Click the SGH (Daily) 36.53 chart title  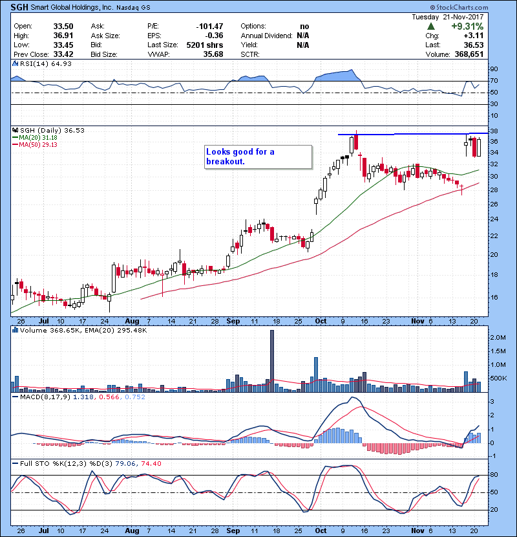tap(52, 130)
